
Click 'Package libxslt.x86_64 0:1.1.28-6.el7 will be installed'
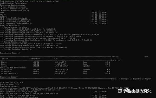point(30,31)
